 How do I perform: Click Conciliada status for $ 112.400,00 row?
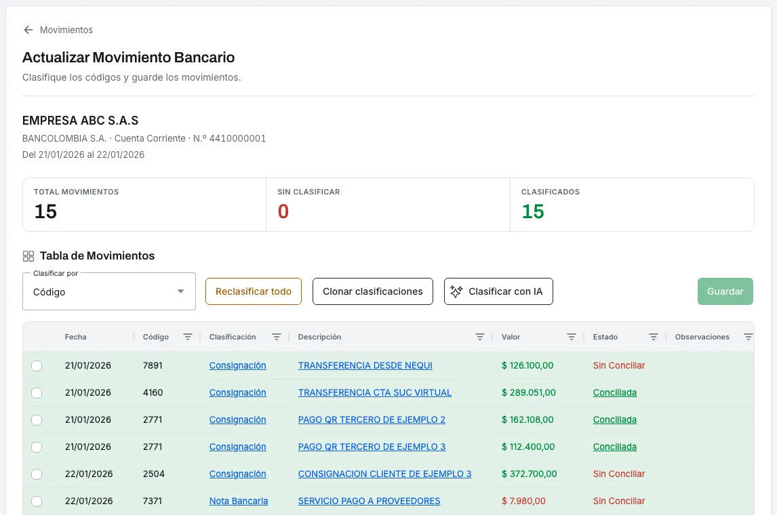point(614,447)
